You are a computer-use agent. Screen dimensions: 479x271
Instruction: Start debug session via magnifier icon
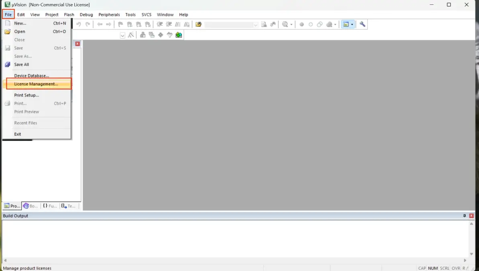(x=285, y=24)
